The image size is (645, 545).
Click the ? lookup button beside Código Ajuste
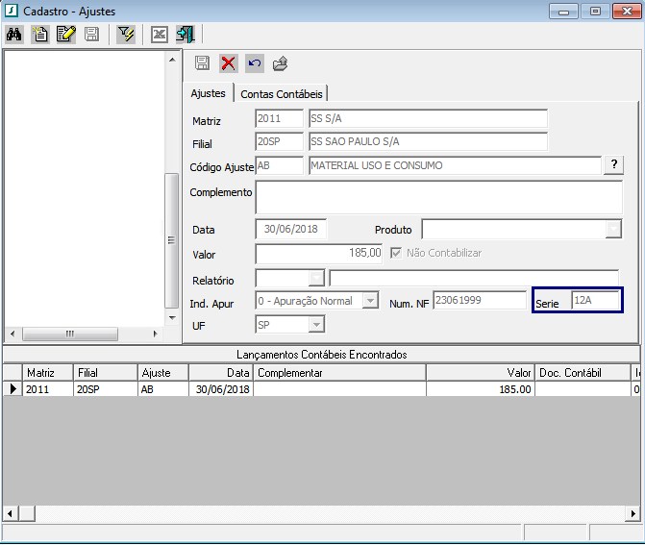click(x=613, y=165)
